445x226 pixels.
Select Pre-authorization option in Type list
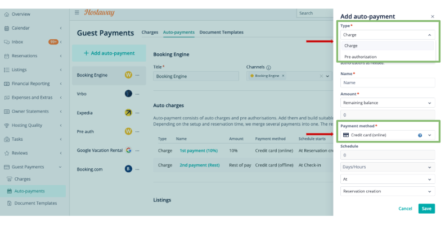pyautogui.click(x=388, y=57)
